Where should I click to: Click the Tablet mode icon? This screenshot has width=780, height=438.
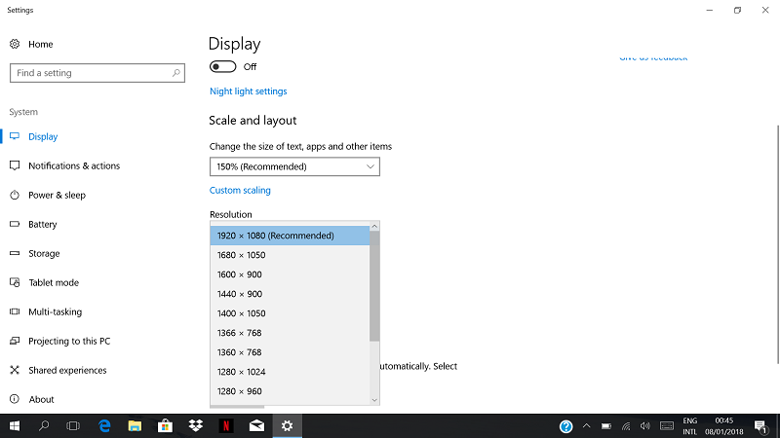[x=15, y=282]
